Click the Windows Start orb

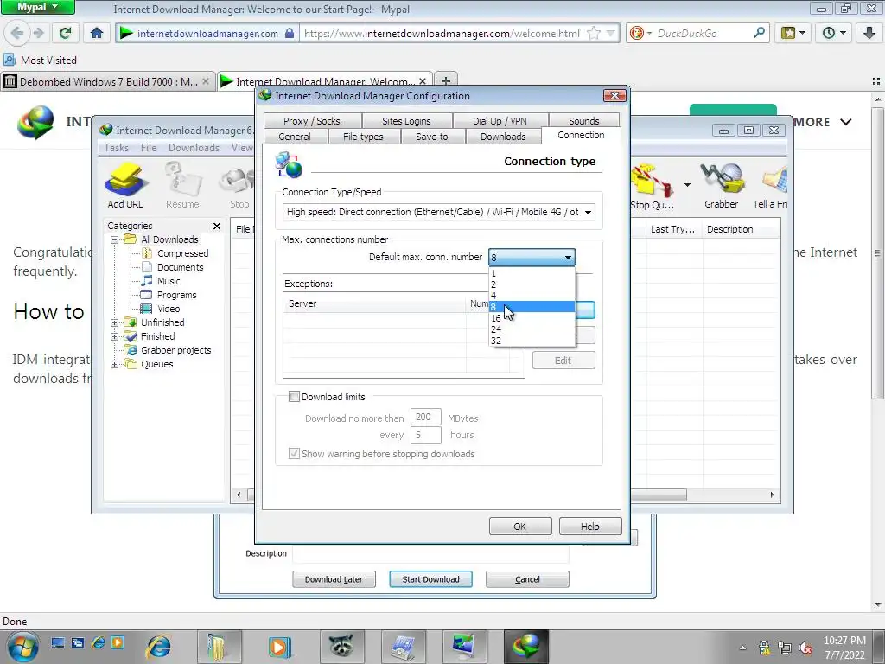pos(22,647)
